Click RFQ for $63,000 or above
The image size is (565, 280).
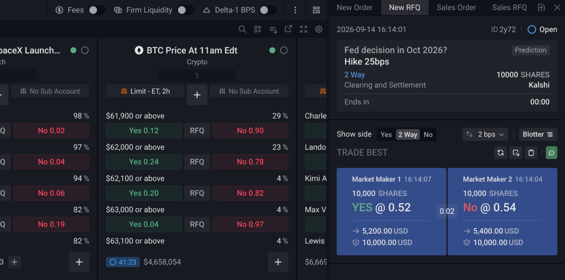click(x=197, y=224)
